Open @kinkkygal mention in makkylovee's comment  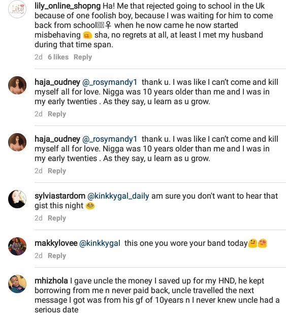point(100,243)
